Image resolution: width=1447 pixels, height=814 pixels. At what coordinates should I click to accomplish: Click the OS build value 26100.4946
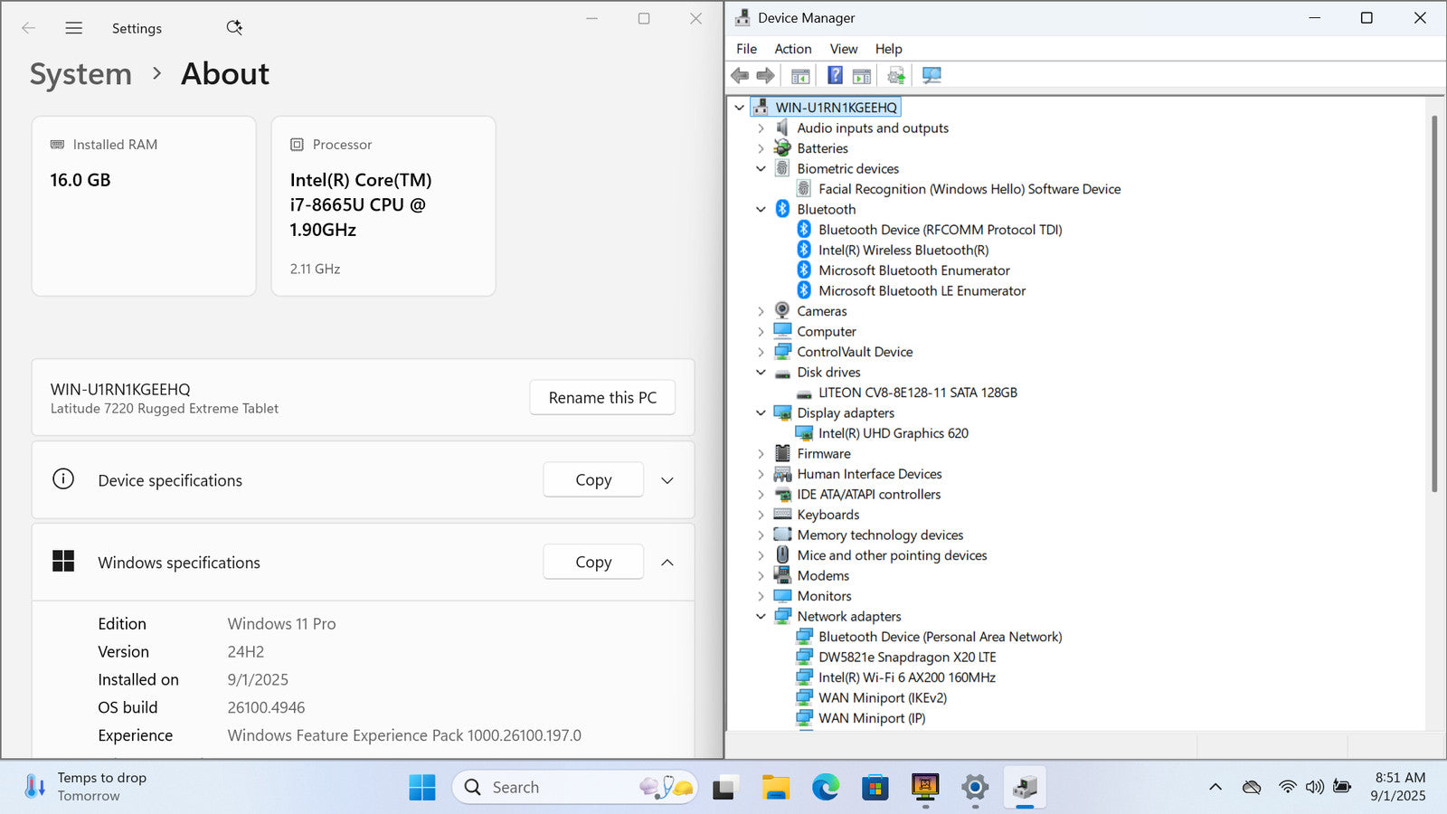266,708
